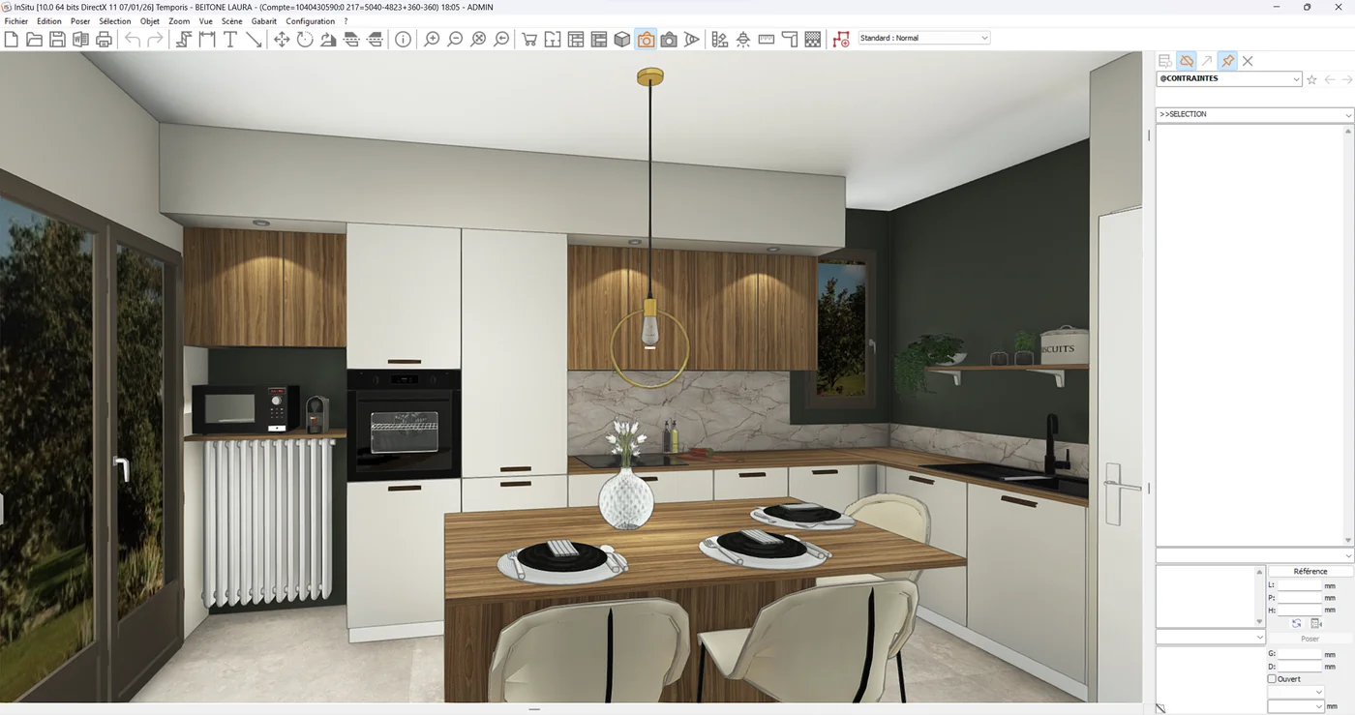
Task: Click the H: dimension input field
Action: tap(1300, 611)
